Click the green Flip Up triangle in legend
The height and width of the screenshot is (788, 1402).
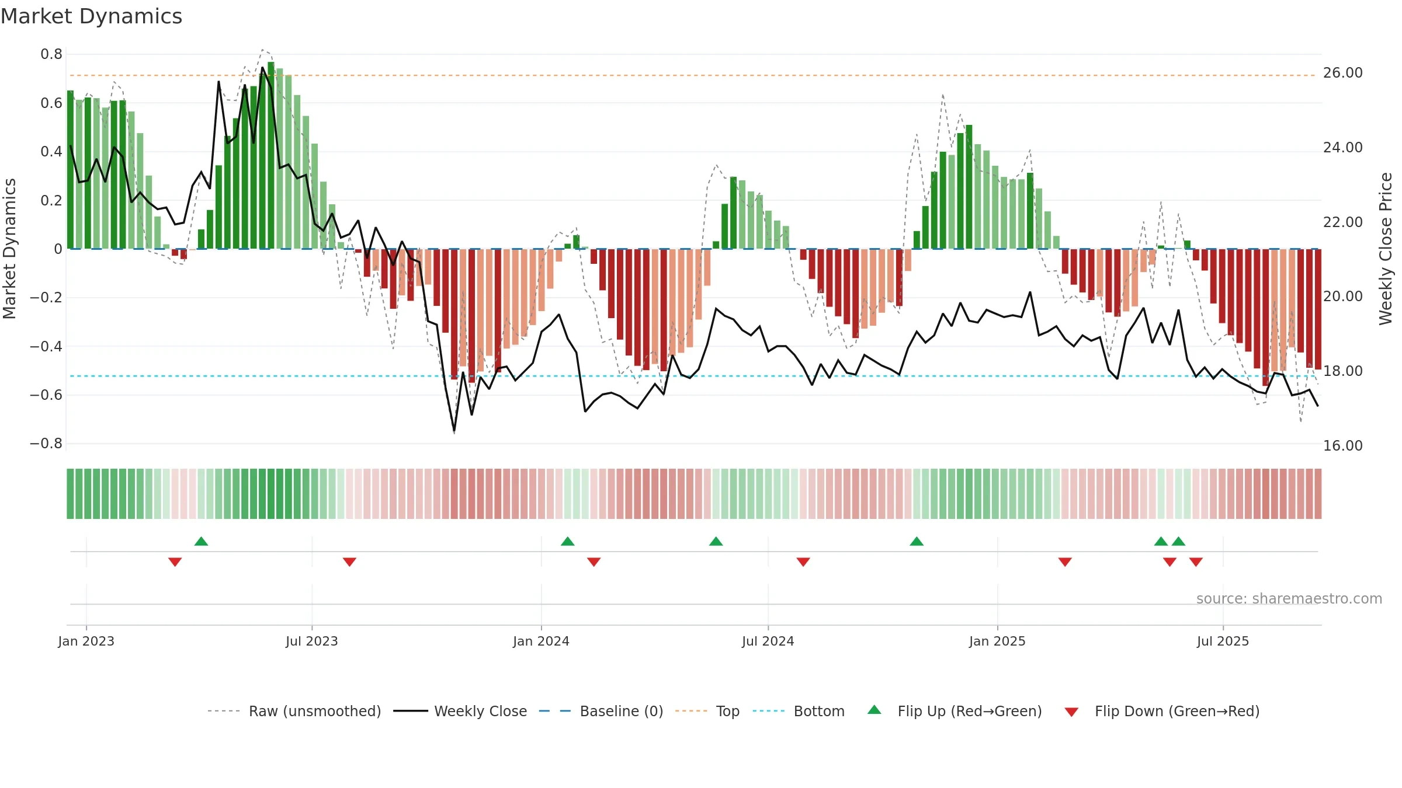874,710
